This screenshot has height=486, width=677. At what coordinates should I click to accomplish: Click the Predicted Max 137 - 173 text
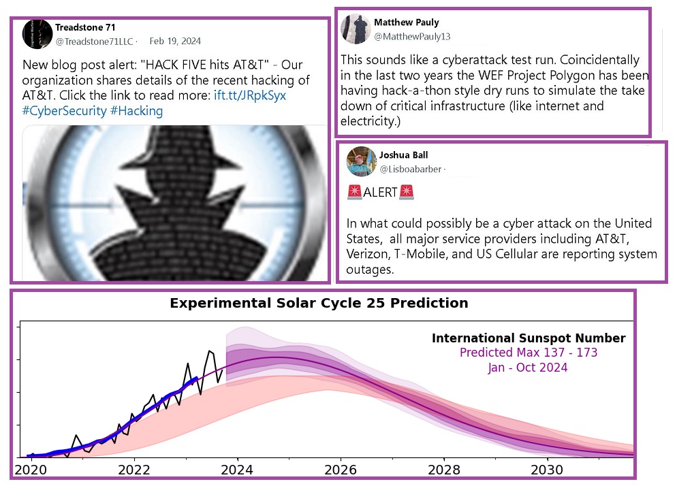pos(528,353)
